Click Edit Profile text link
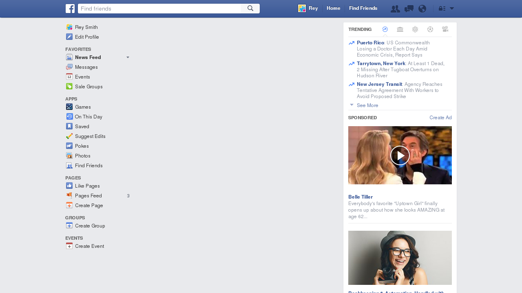The width and height of the screenshot is (522, 293). click(87, 37)
